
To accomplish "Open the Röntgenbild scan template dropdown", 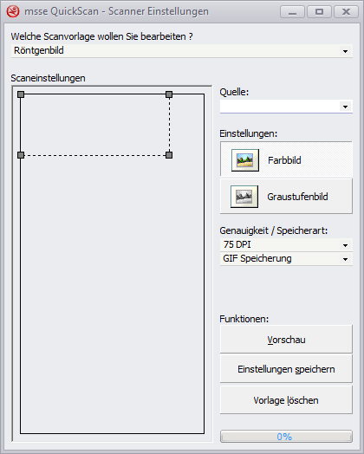I will 181,51.
